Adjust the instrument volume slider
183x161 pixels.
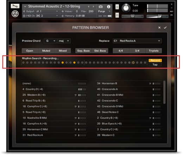[x=157, y=17]
